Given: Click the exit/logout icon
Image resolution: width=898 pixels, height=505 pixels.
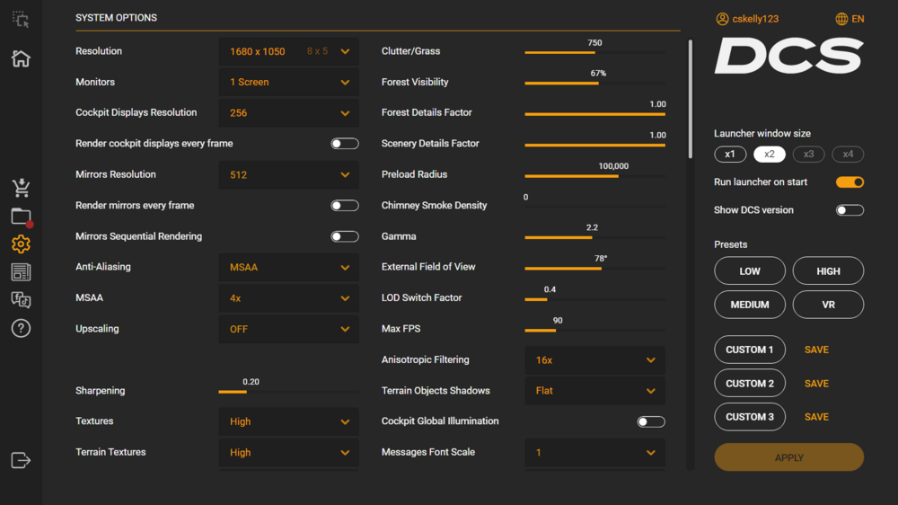Looking at the screenshot, I should tap(21, 460).
